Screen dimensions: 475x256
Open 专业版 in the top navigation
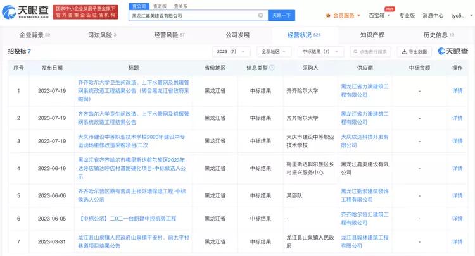click(407, 15)
